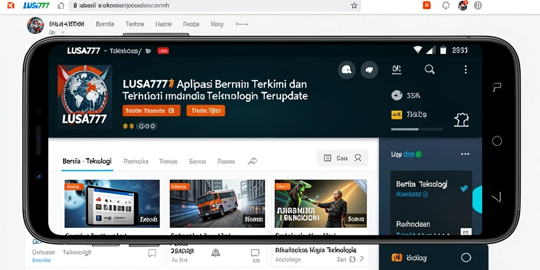Viewport: 540px width, 270px height.
Task: Click the page profile avatar near Bernia
Action: pos(35,25)
